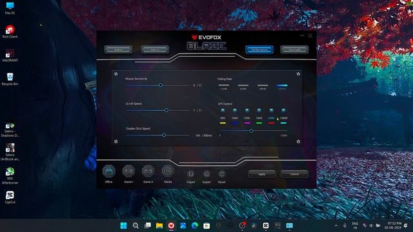This screenshot has width=413, height=232.
Task: Select the Game II profile icon
Action: coord(148,171)
